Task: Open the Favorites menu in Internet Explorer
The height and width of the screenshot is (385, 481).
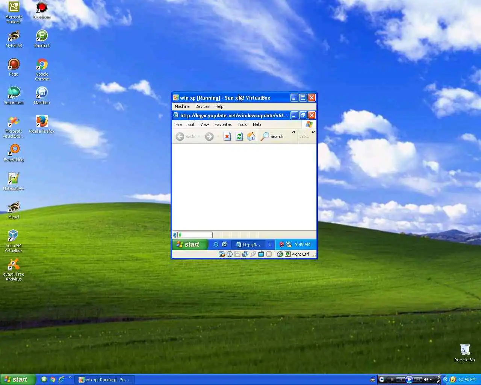Action: (x=223, y=124)
